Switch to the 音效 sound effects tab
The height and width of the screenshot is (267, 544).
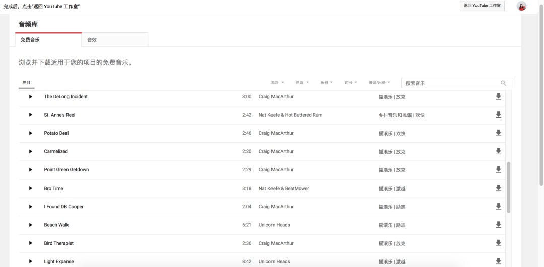point(115,40)
